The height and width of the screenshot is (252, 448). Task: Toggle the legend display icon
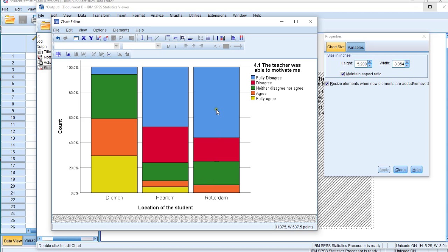[223, 38]
